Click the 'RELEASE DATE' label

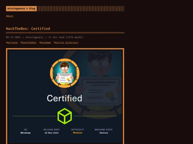pyautogui.click(x=51, y=129)
